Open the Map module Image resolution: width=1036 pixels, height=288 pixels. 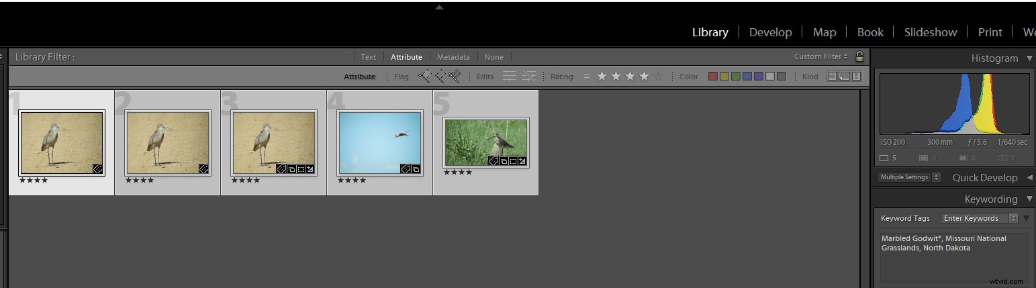(x=825, y=32)
